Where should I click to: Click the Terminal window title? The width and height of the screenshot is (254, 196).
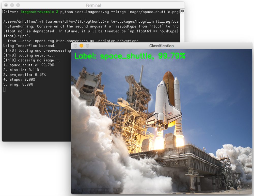click(93, 5)
